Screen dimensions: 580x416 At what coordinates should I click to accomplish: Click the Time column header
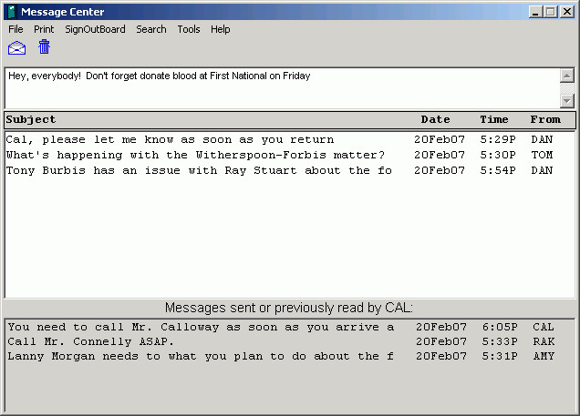(x=494, y=119)
